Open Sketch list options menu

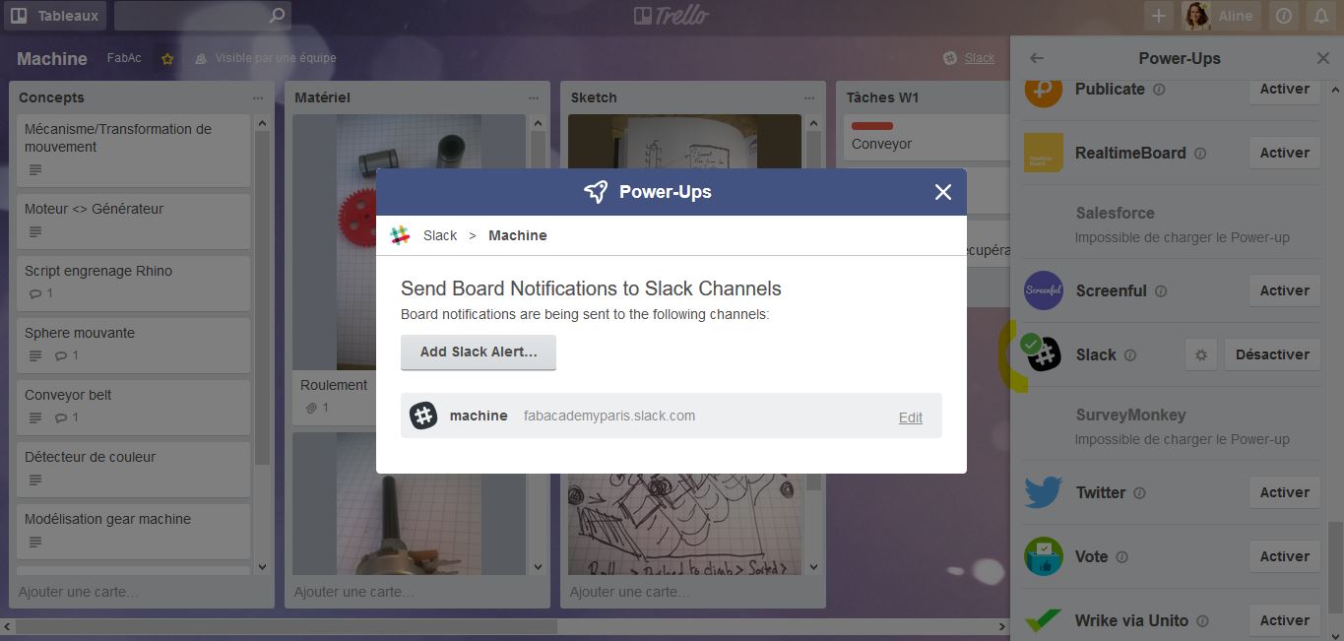tap(808, 97)
